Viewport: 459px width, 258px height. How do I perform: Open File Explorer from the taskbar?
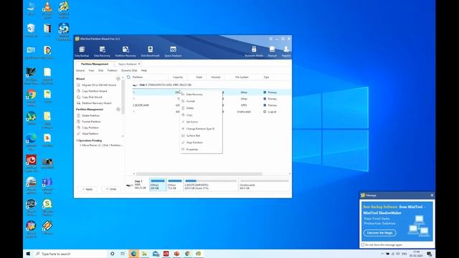144,254
